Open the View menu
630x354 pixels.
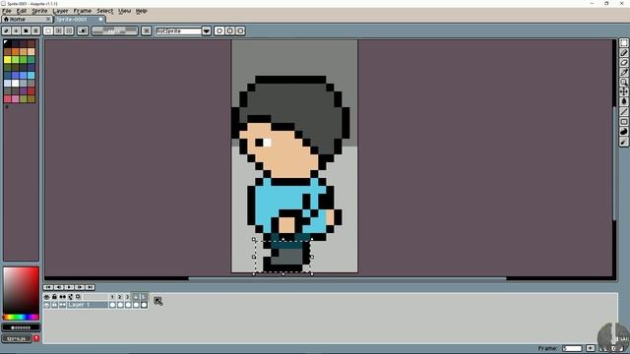coord(125,11)
